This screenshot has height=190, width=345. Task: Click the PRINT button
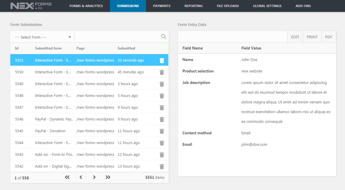[x=312, y=37]
